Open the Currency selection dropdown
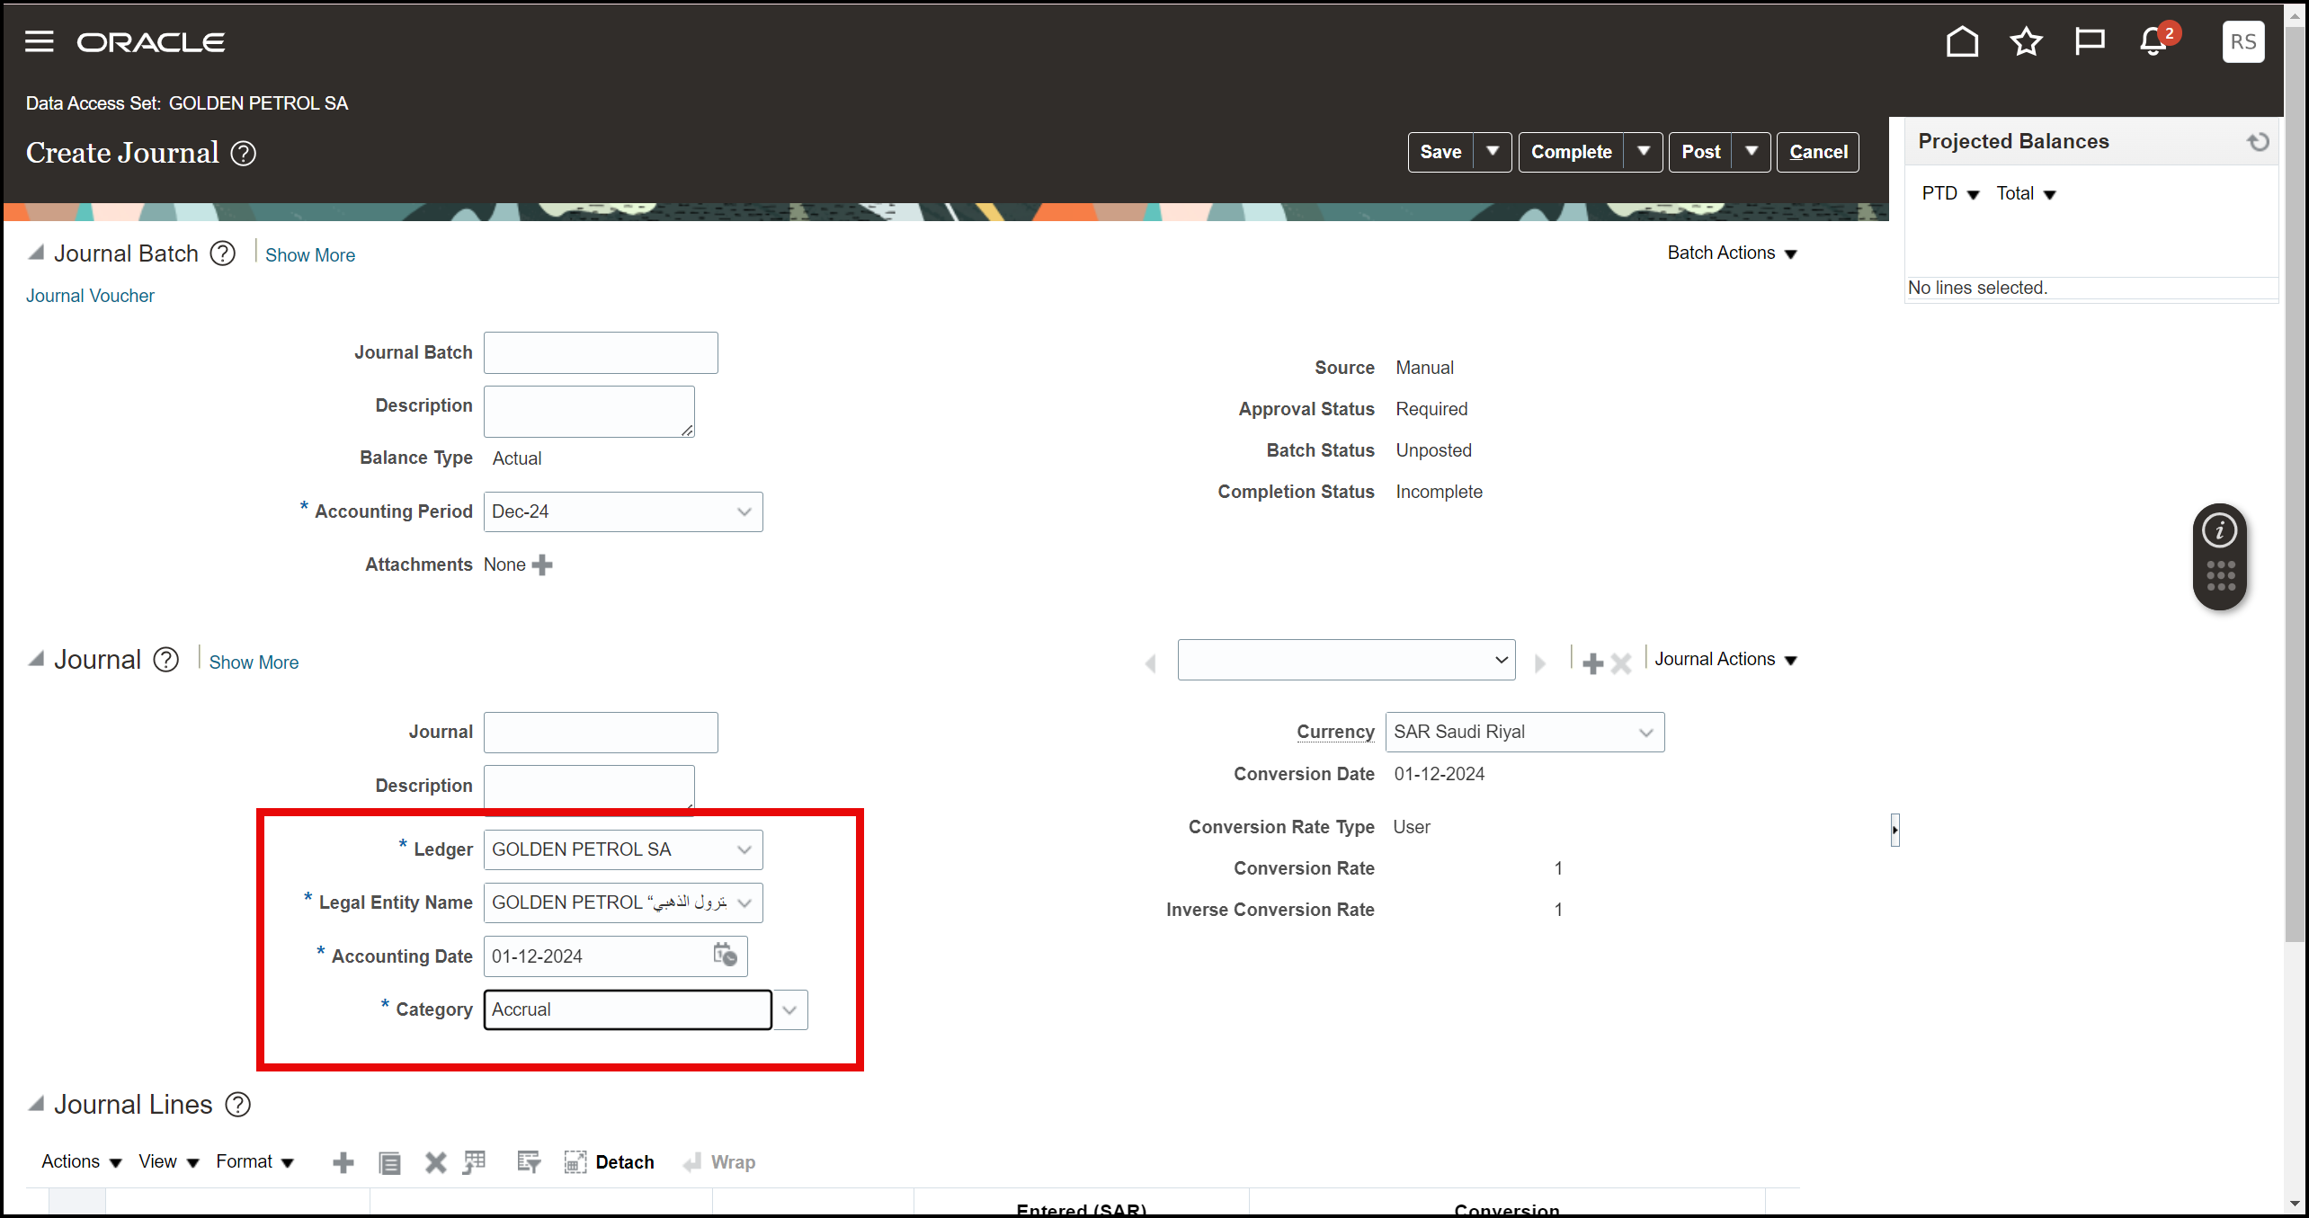2309x1218 pixels. click(x=1646, y=732)
